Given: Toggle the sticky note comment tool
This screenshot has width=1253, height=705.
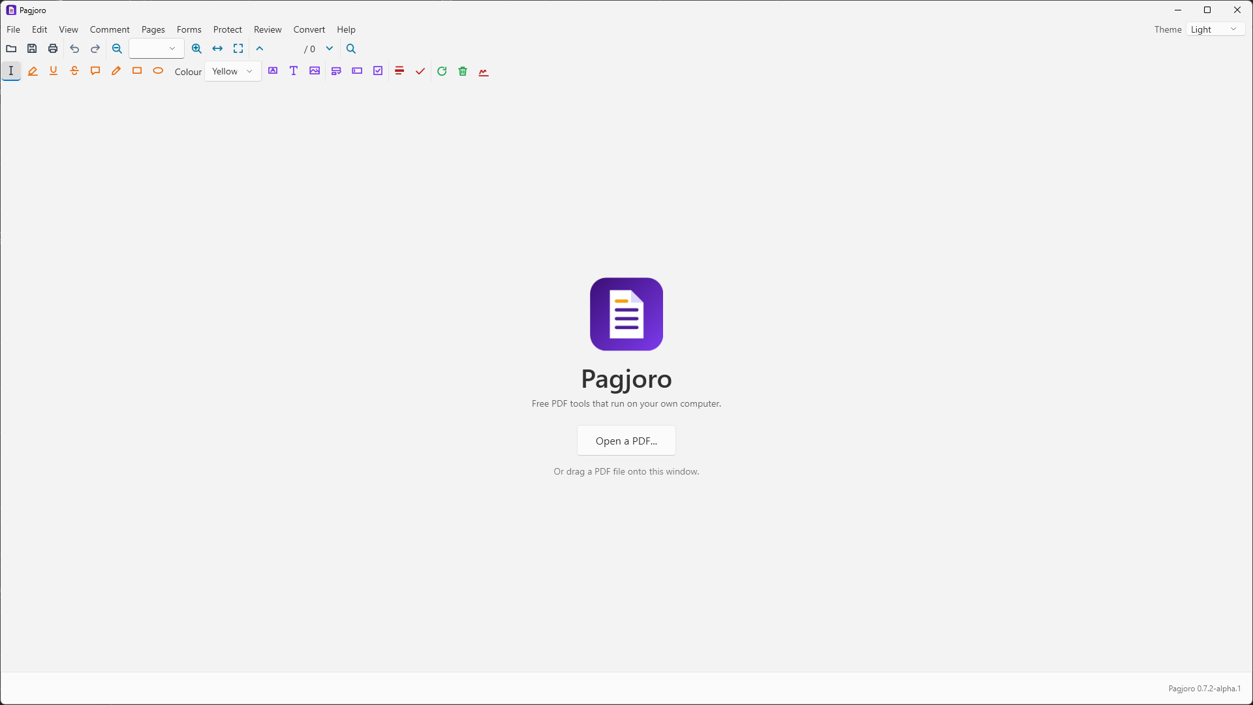Looking at the screenshot, I should point(95,71).
